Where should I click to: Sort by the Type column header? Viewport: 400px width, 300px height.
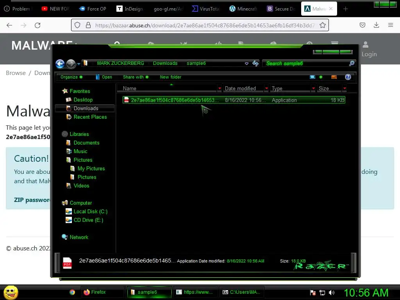click(291, 88)
